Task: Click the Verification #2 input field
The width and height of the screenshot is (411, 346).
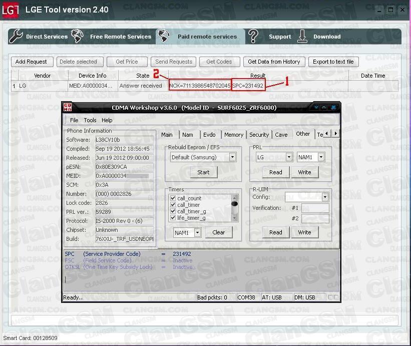Action: pos(315,218)
